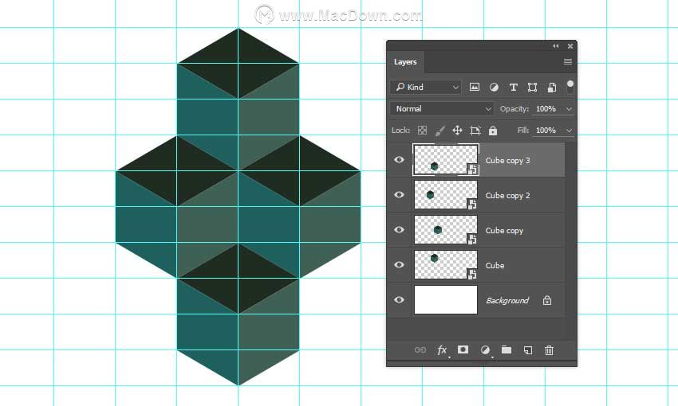Screen dimensions: 678x406
Task: Toggle the layer filtering switch
Action: [x=570, y=87]
